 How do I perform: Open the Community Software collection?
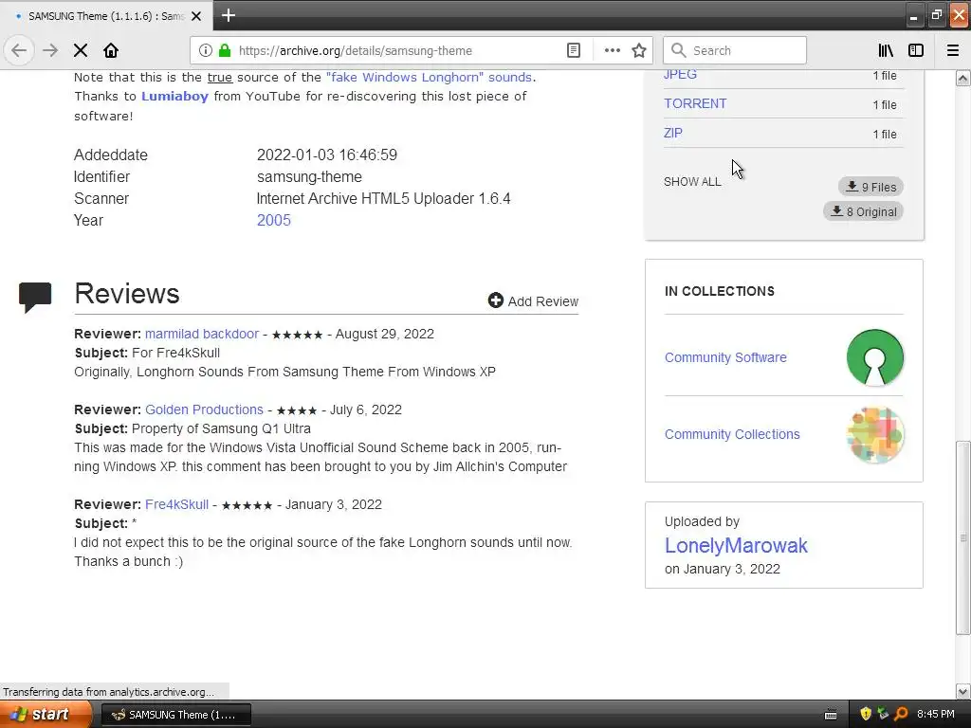pos(725,357)
